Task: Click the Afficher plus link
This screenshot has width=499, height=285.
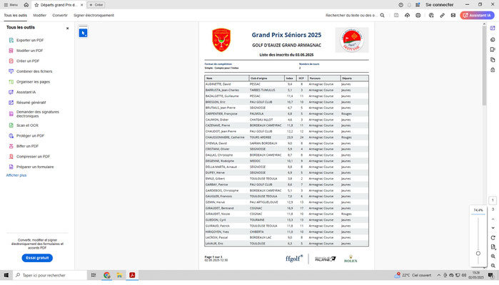Action: (16, 175)
